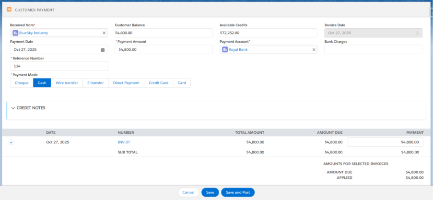433x200 pixels.
Task: Clear the BlueSky Industry customer selection
Action: coord(104,33)
